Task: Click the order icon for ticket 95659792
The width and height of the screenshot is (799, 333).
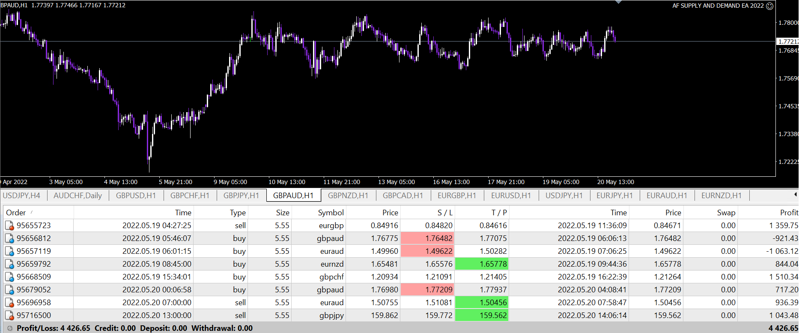Action: coord(9,264)
